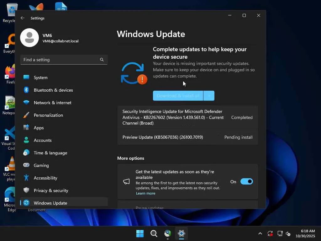
Task: Click the network display tray icon
Action: (280, 233)
